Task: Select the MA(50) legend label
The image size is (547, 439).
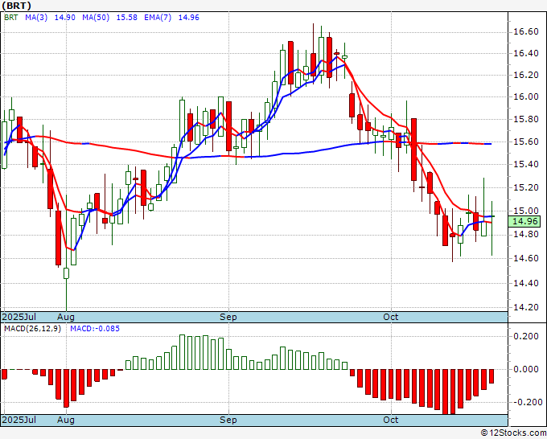Action: [x=96, y=18]
